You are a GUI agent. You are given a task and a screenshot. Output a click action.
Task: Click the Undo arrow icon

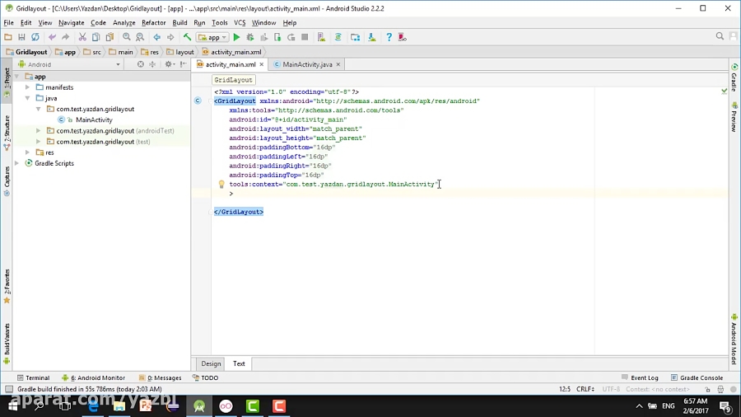pos(53,37)
